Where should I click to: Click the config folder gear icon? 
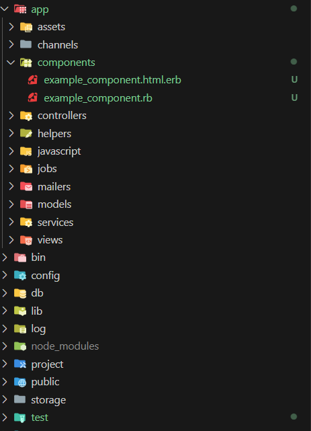pos(20,276)
